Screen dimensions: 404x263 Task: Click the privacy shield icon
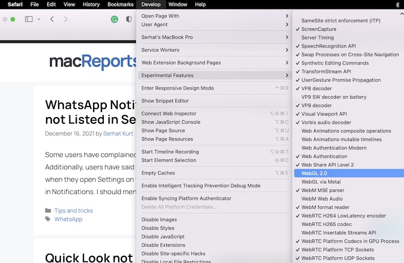[129, 19]
